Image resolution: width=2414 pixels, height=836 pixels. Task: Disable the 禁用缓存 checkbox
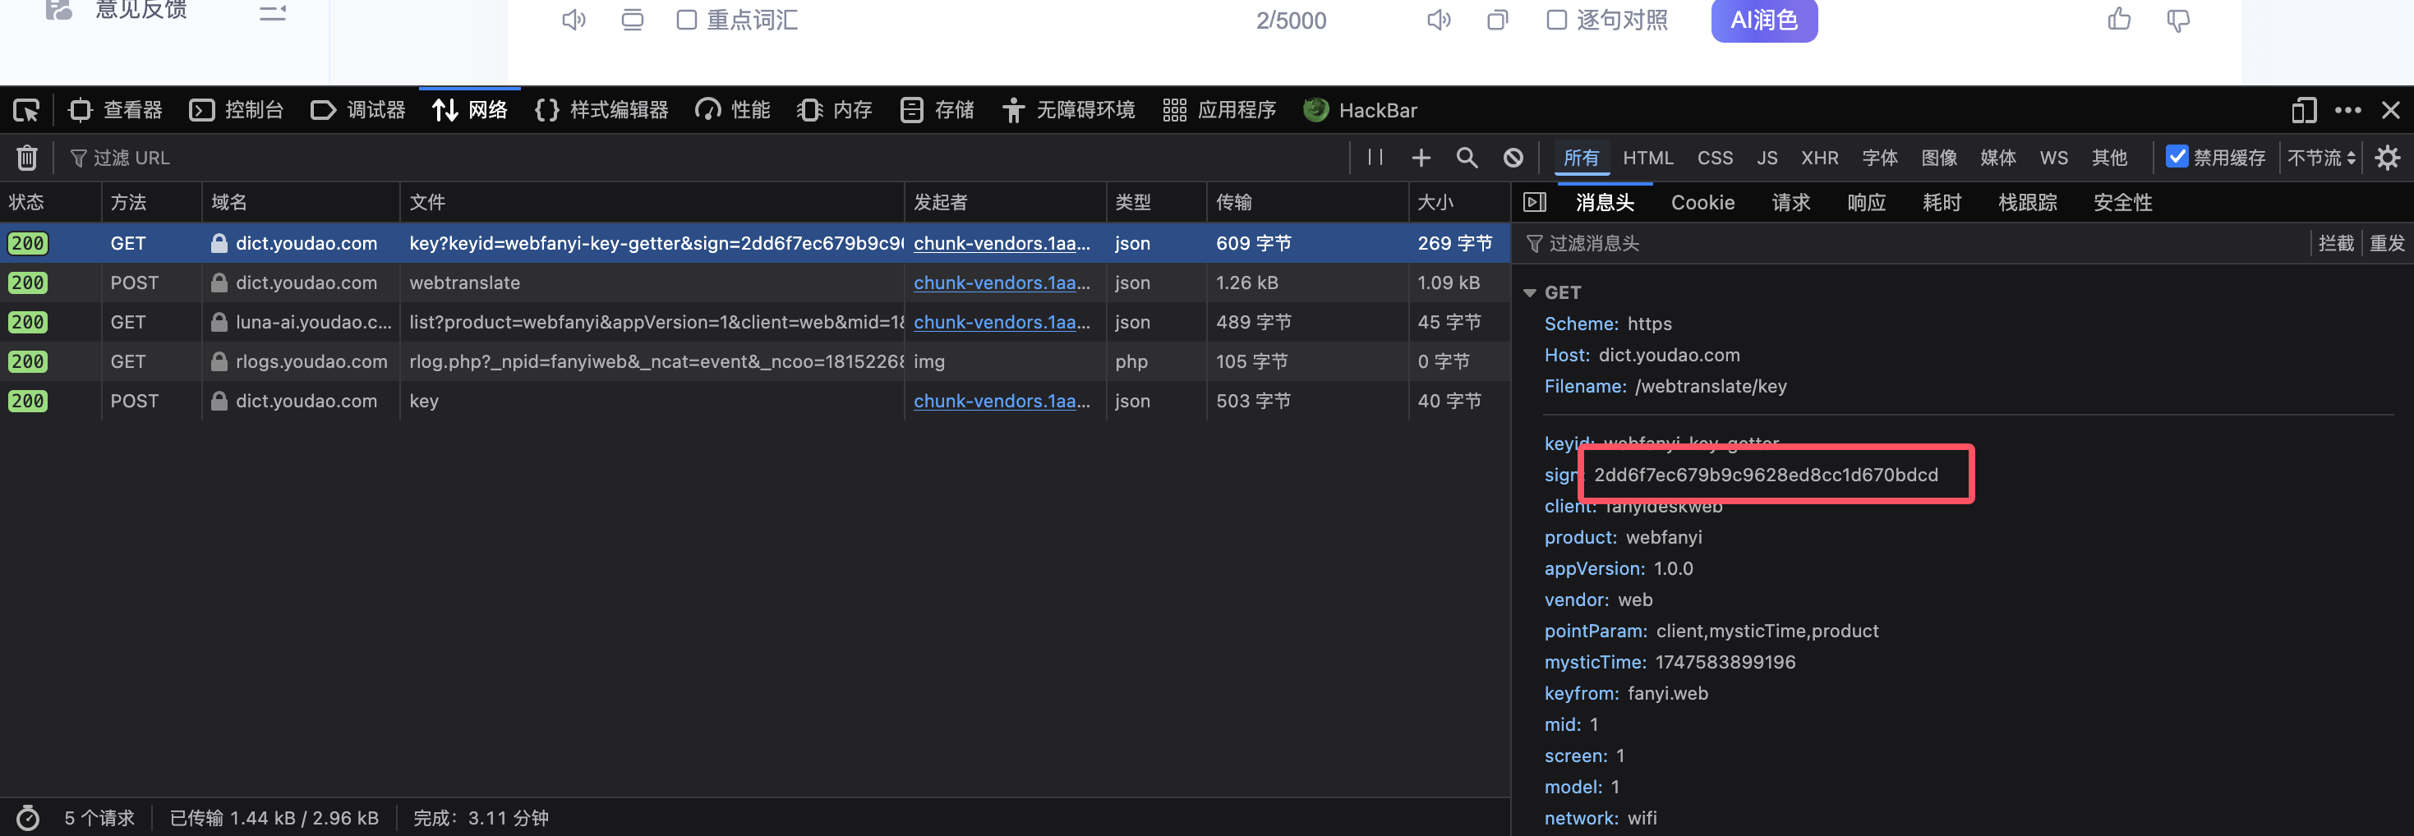[x=2177, y=156]
